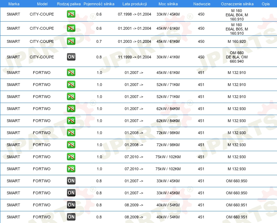
Task: Click 450 body code in the M 160.920 row
Action: click(x=201, y=41)
